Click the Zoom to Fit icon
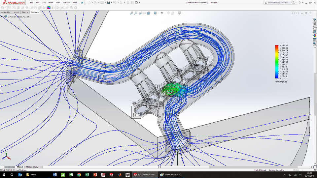 click(x=131, y=13)
